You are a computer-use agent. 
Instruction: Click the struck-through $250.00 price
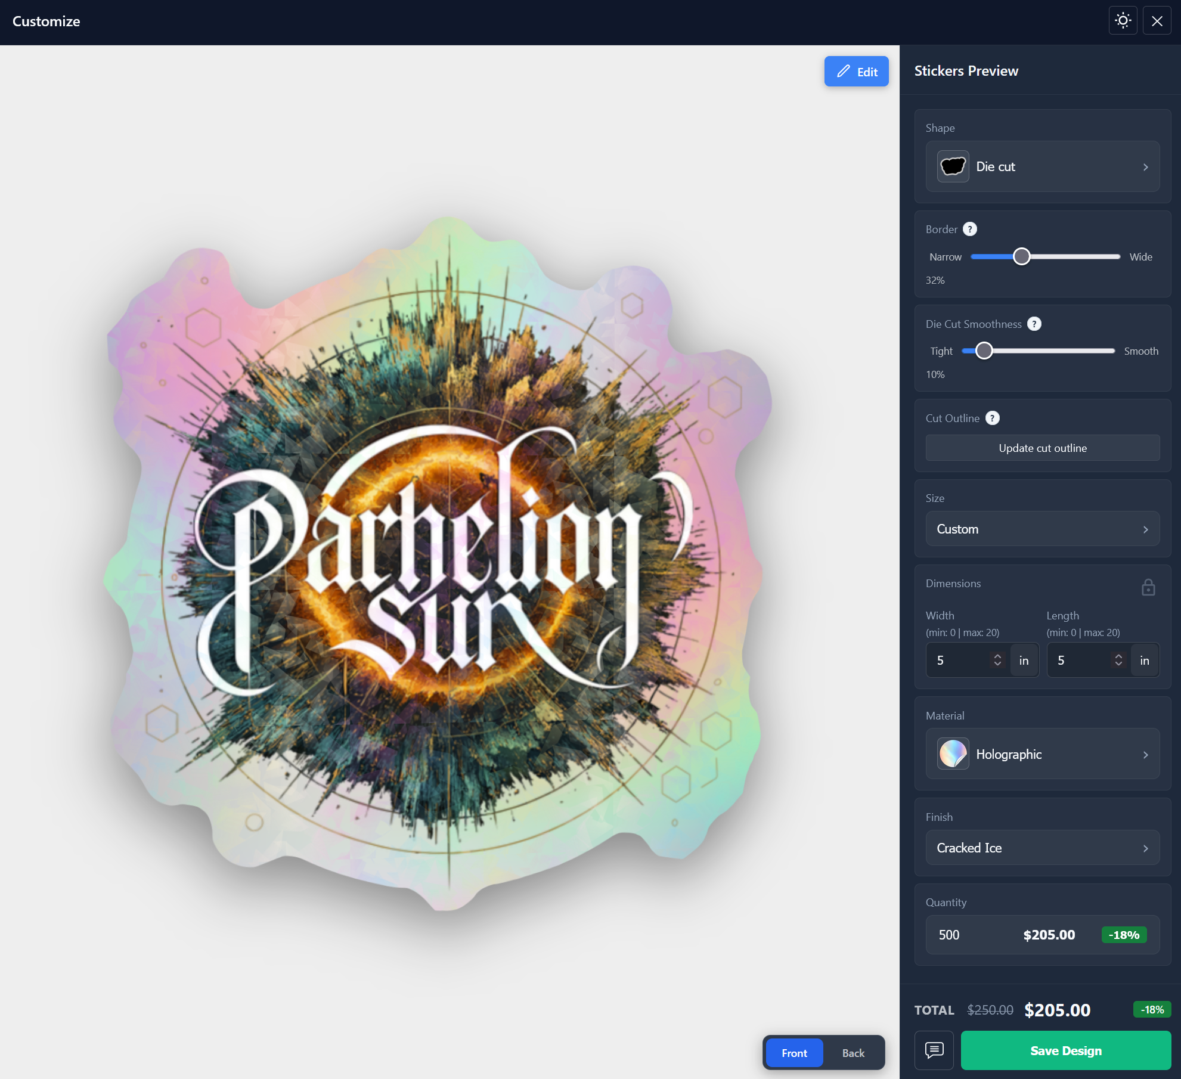click(x=990, y=1009)
